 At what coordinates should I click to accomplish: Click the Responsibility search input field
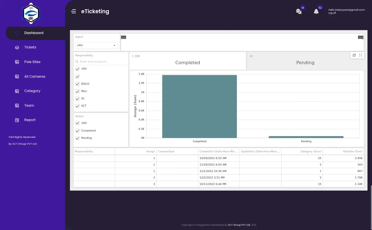click(102, 62)
